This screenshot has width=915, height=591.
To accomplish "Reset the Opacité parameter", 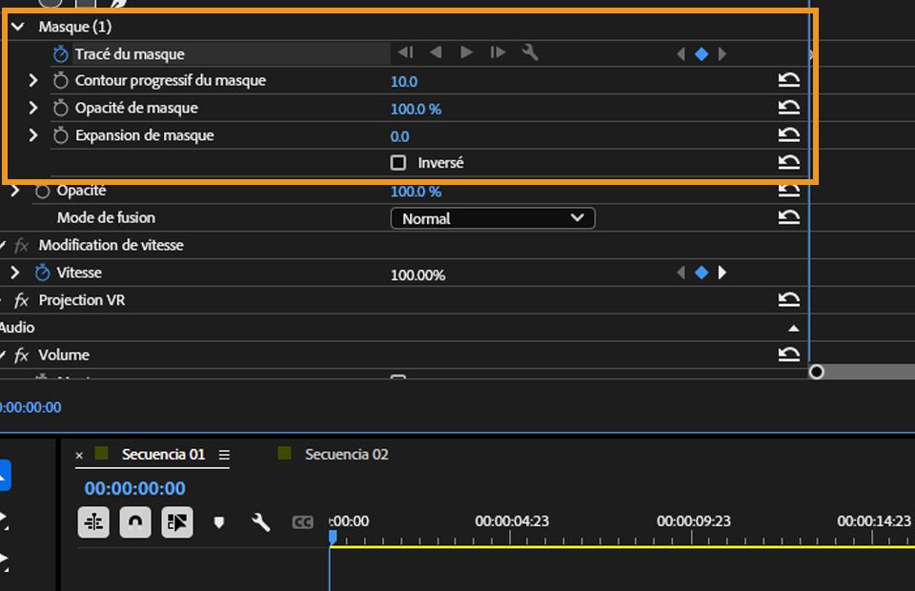I will pos(789,191).
